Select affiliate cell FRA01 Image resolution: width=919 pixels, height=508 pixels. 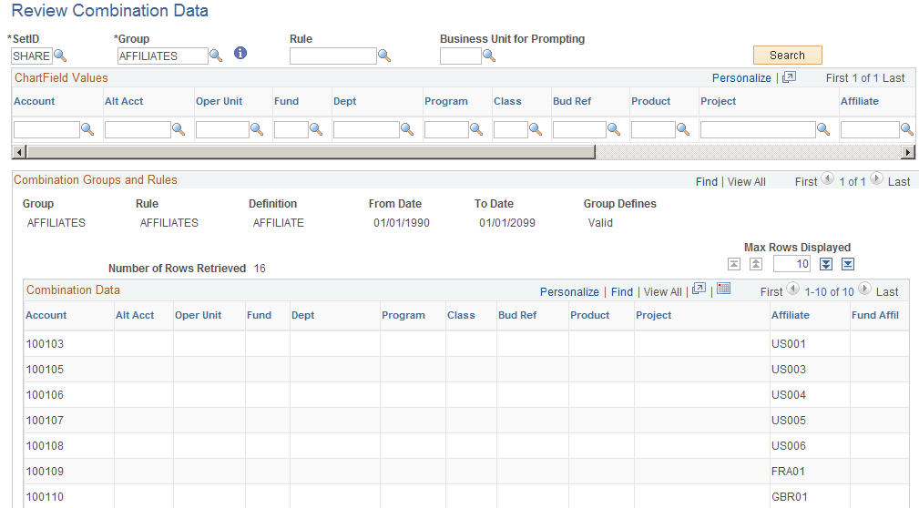click(x=788, y=471)
